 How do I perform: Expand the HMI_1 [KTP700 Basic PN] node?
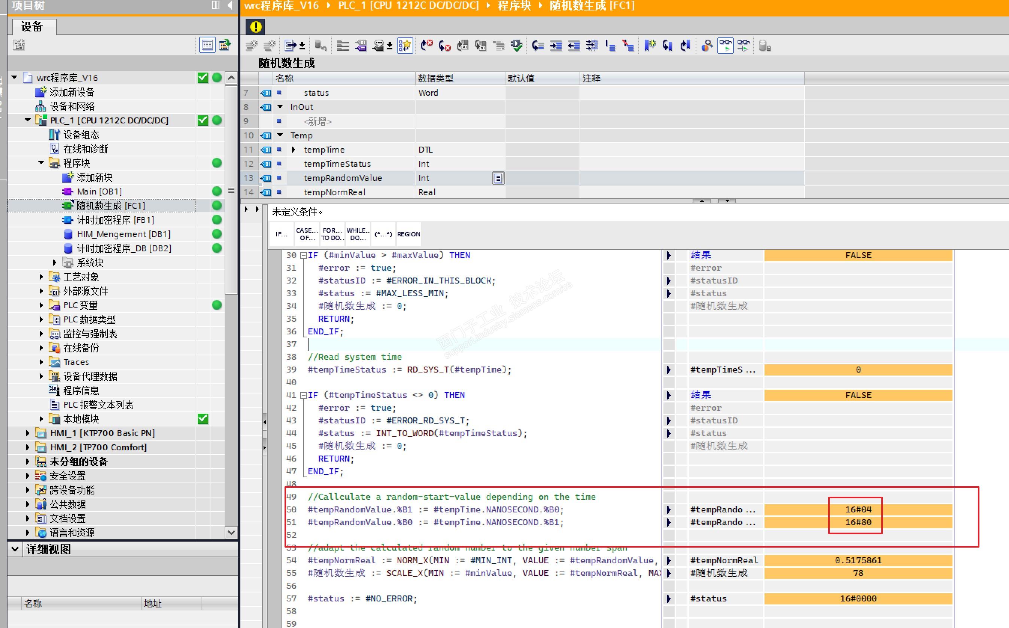click(x=27, y=433)
